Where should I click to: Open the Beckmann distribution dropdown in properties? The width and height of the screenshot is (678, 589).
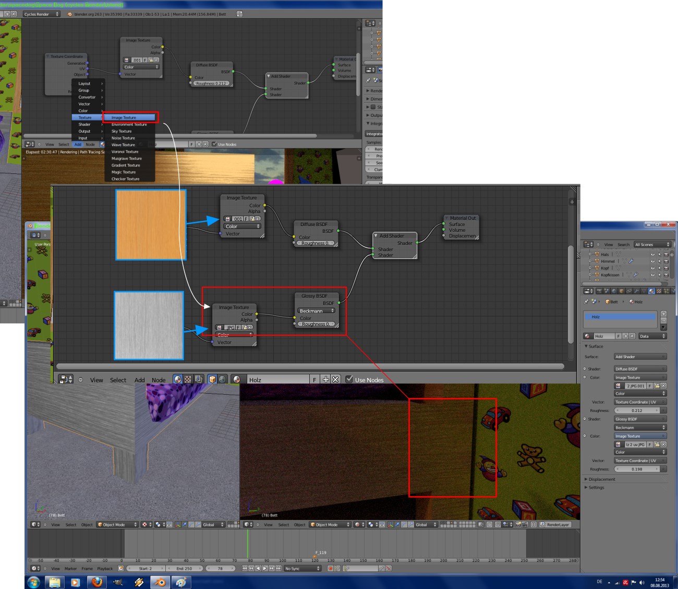click(x=640, y=428)
